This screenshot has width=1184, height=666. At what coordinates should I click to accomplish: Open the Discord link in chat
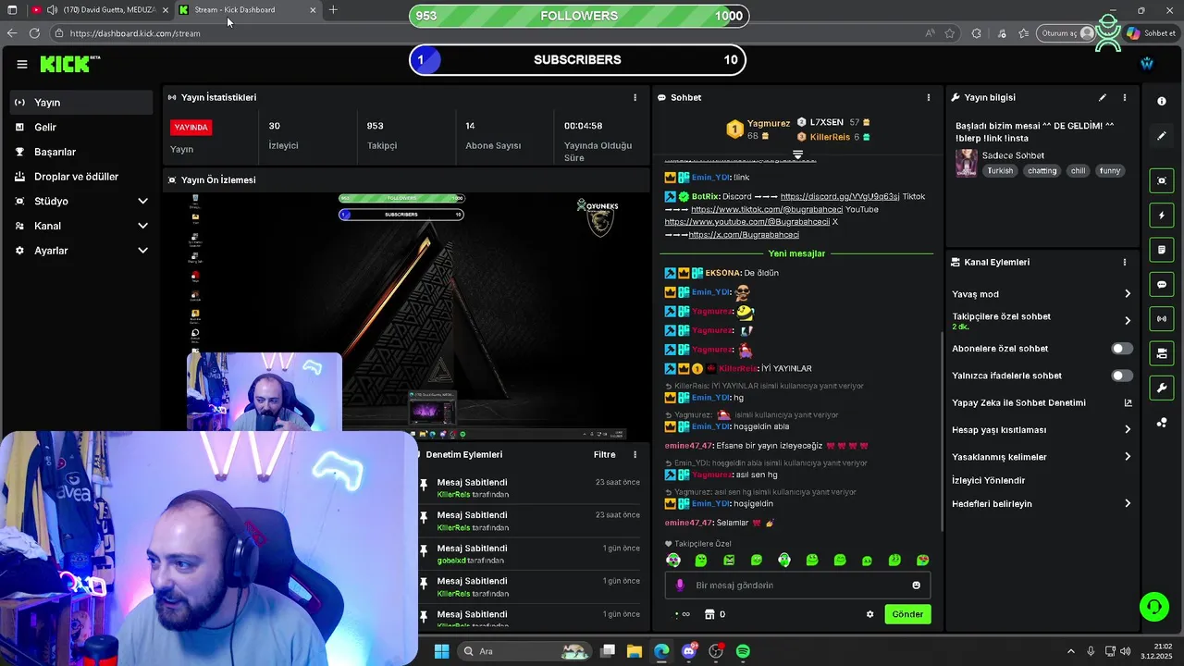(840, 196)
